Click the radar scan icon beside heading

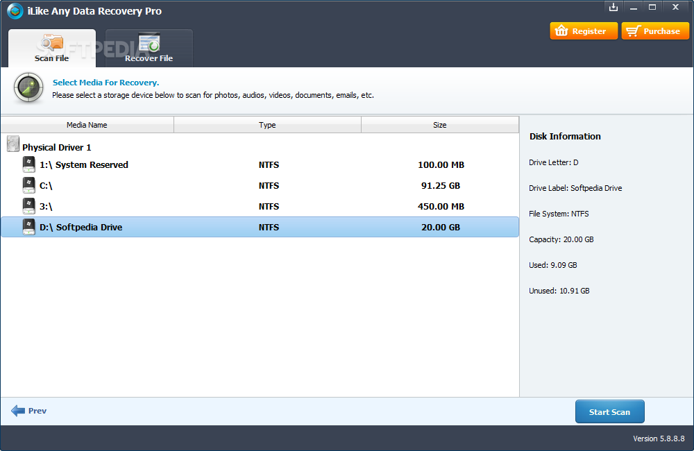click(28, 87)
